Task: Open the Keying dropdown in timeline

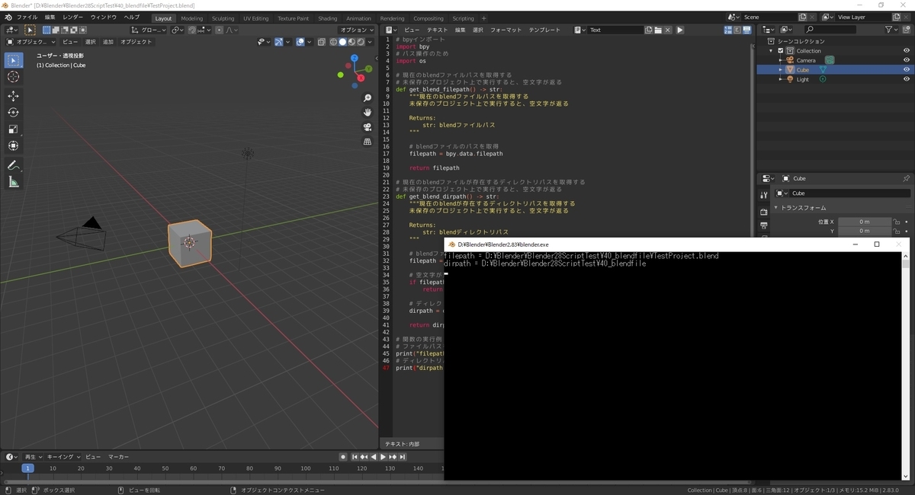Action: point(63,457)
